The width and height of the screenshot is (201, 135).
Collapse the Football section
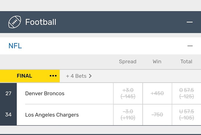190,22
